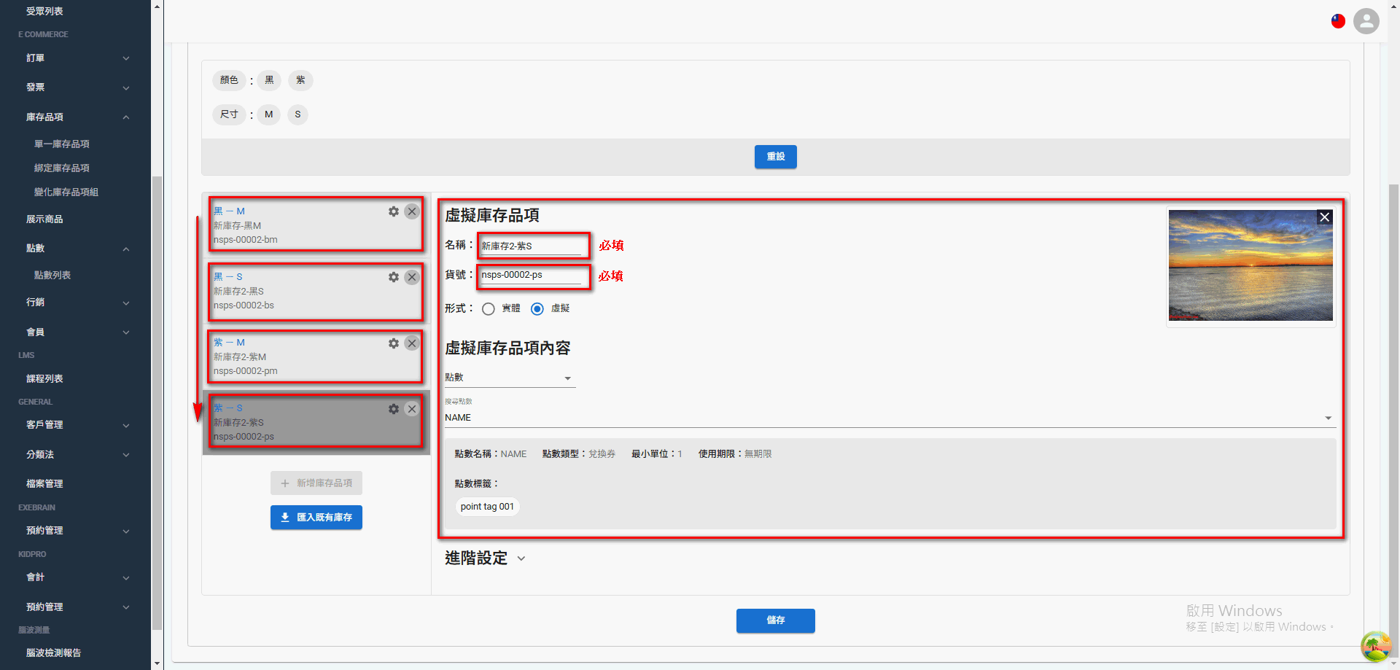Open settings gear for 紫 — M variant
The height and width of the screenshot is (670, 1400).
click(394, 343)
